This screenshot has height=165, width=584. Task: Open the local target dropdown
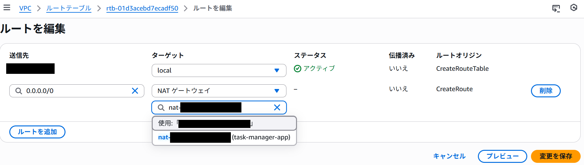[219, 70]
